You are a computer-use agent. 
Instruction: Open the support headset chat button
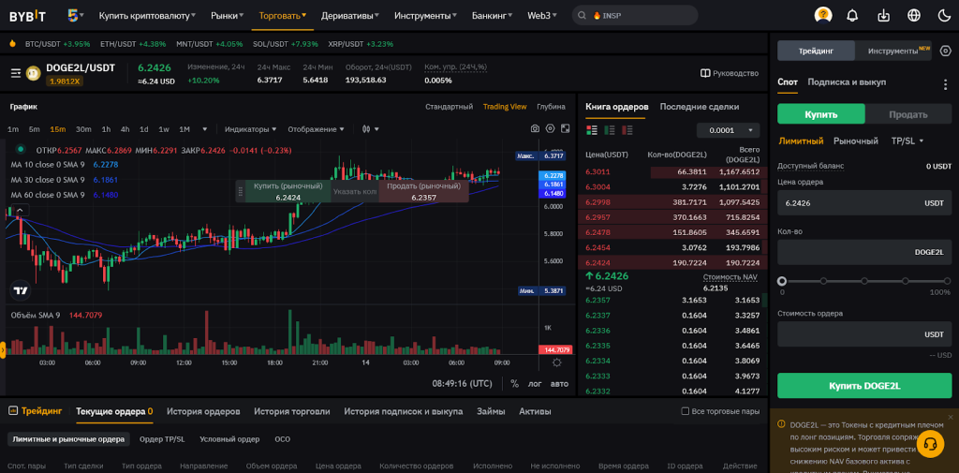coord(930,443)
